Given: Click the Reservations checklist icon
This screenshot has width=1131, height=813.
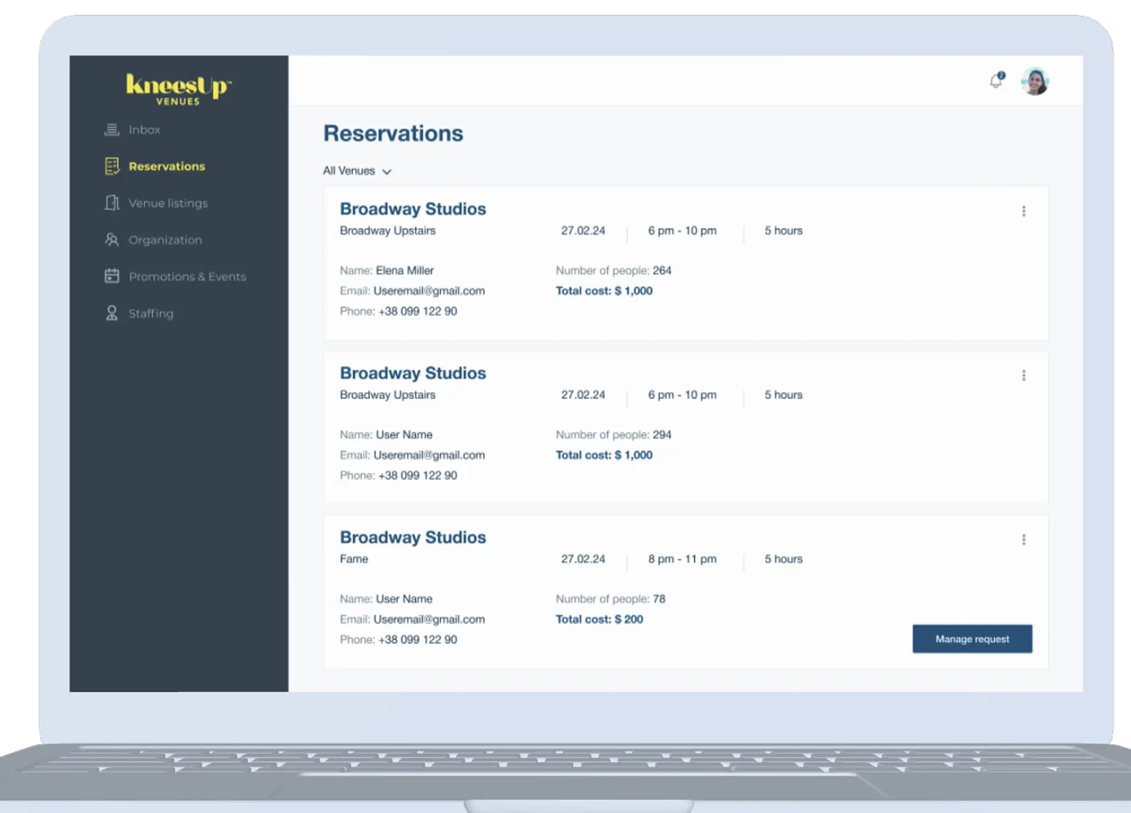Looking at the screenshot, I should point(112,166).
